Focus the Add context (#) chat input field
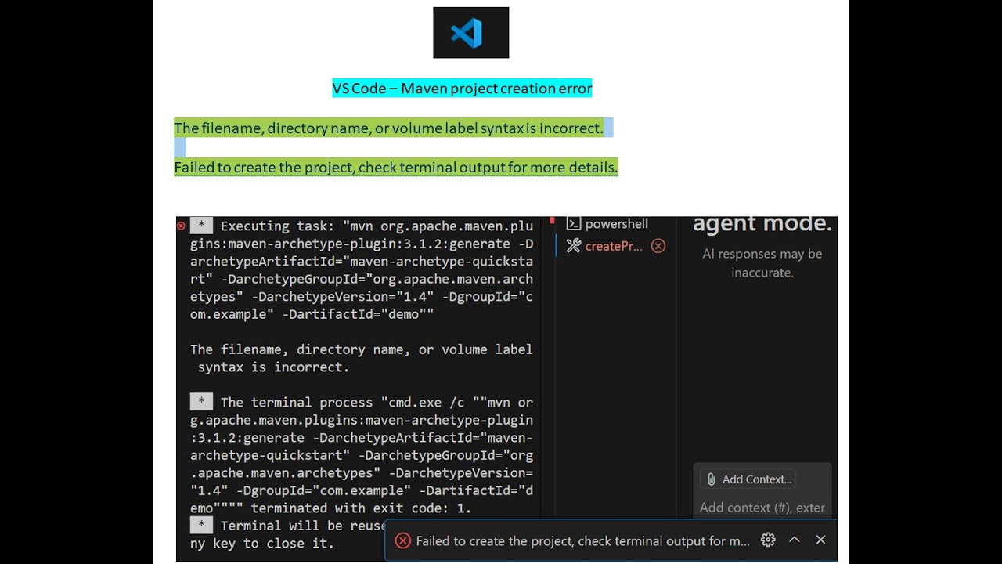 point(762,508)
